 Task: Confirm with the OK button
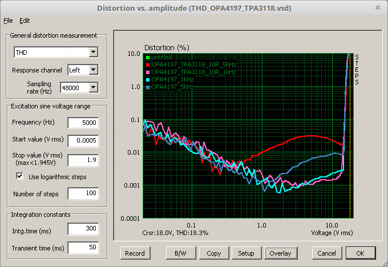click(359, 253)
